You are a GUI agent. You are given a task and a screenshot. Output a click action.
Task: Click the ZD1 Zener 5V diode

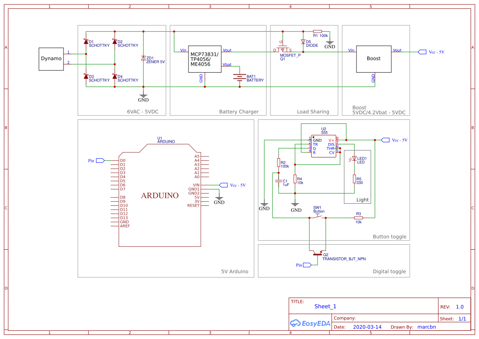coord(143,59)
